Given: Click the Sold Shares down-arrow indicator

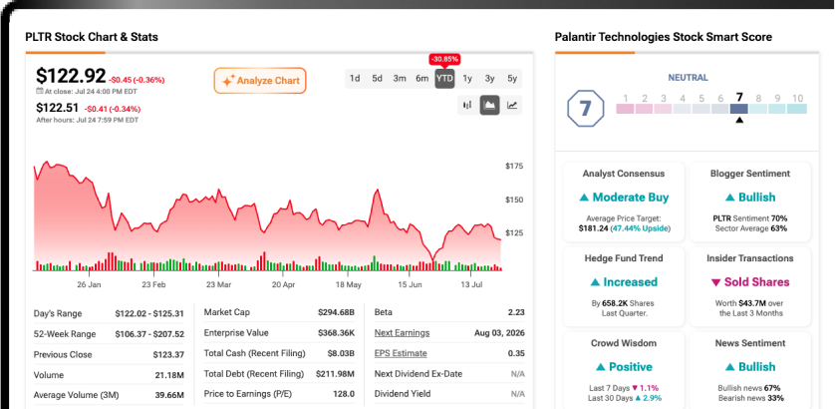Looking at the screenshot, I should tap(715, 282).
